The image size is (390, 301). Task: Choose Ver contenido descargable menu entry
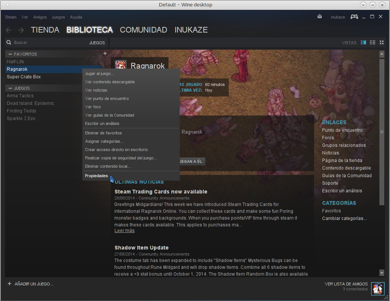131,82
